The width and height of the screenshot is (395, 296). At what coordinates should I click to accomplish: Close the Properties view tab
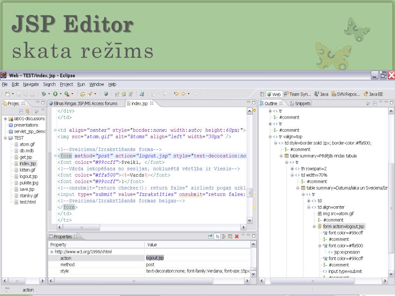tap(75, 236)
